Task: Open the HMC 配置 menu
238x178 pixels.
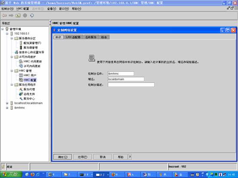Action: coord(23,9)
